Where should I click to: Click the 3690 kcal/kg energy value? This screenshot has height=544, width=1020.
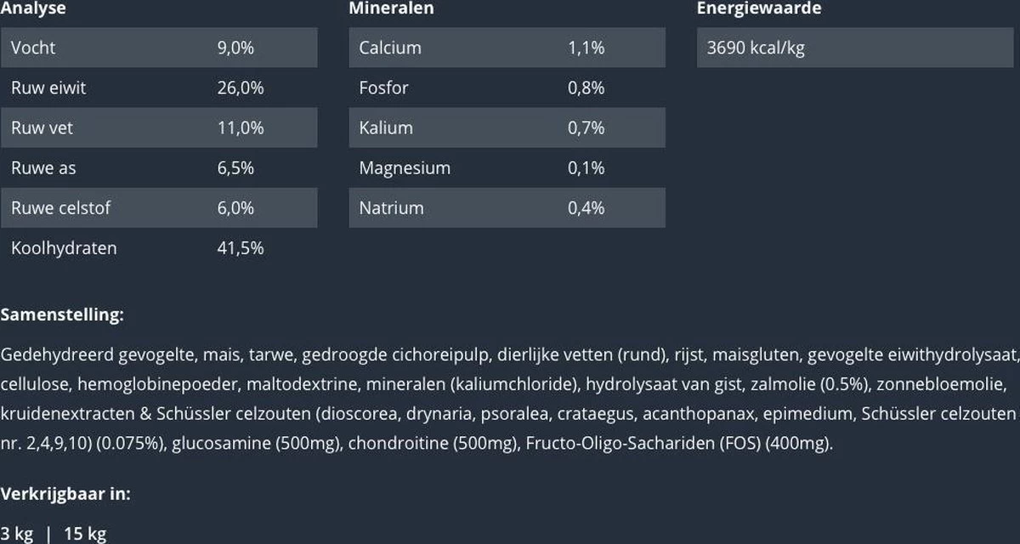(756, 48)
